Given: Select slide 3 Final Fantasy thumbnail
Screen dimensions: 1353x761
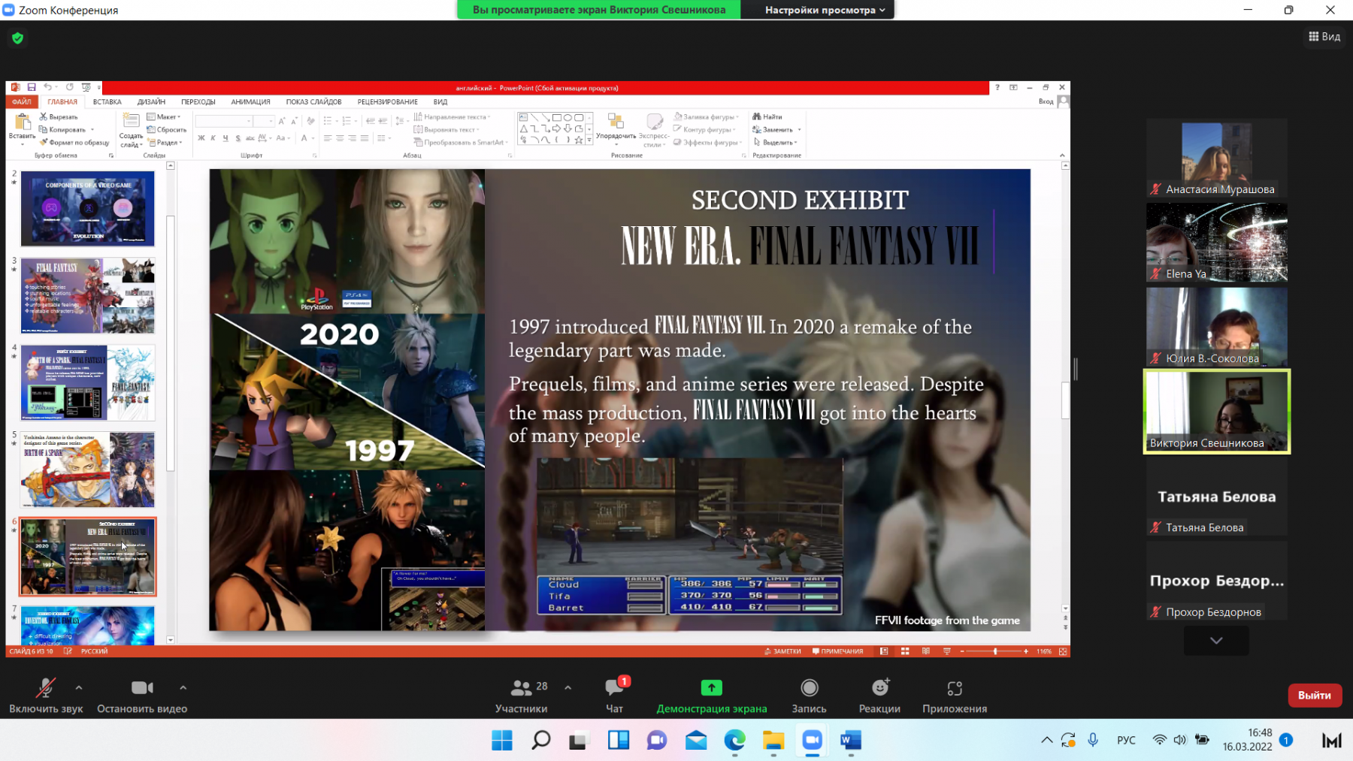Looking at the screenshot, I should click(x=88, y=296).
